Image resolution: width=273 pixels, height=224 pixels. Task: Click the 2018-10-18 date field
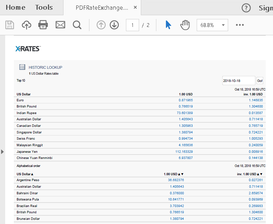coord(238,81)
